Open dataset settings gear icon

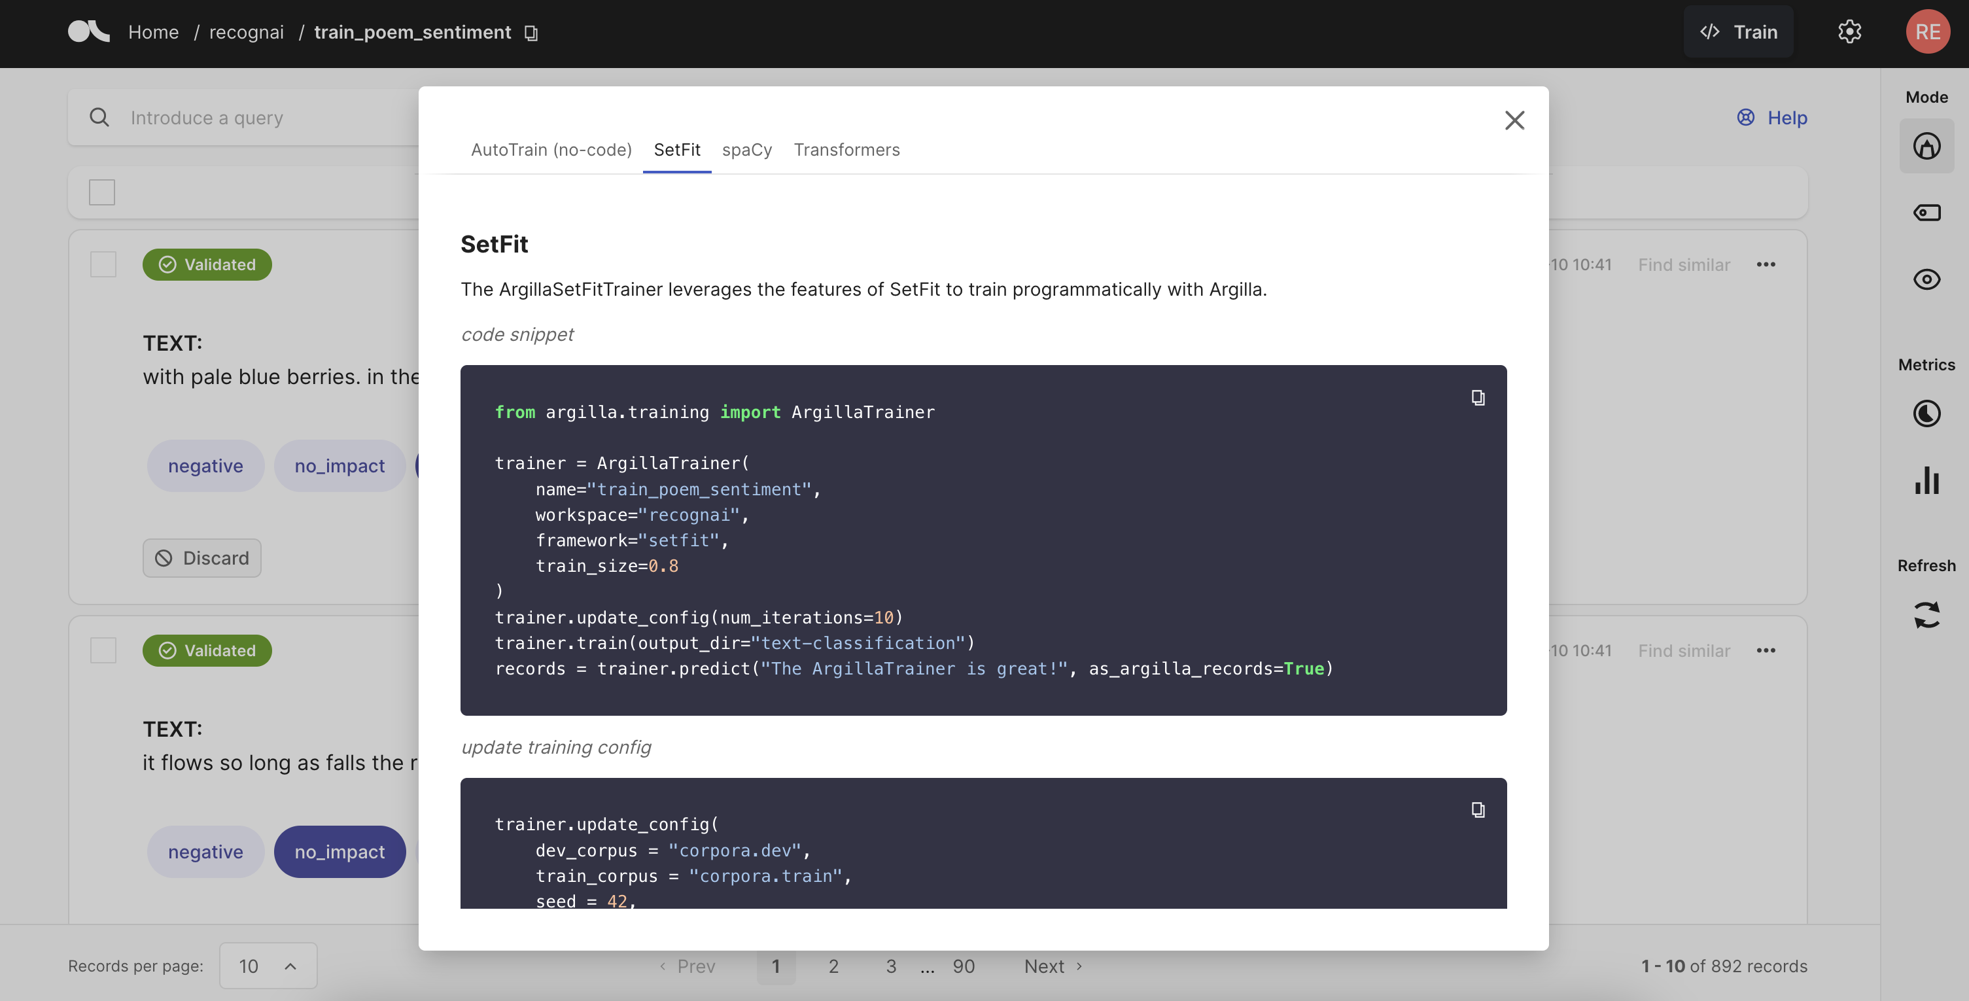coord(1849,32)
